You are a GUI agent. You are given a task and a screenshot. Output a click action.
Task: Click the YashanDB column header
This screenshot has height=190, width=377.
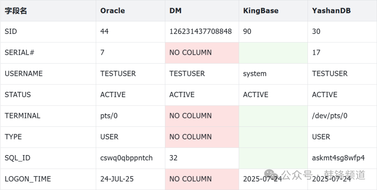click(x=331, y=10)
